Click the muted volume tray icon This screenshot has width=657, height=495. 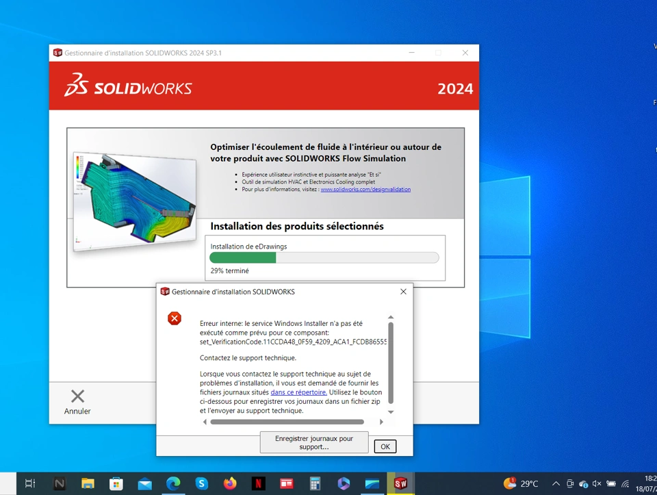click(x=597, y=483)
